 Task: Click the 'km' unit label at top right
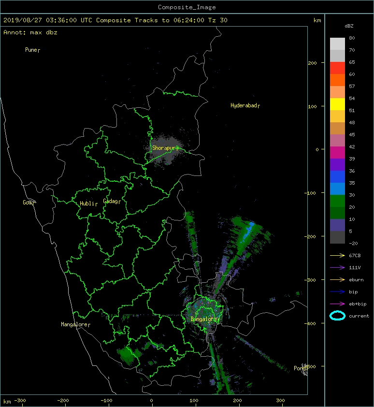point(317,20)
